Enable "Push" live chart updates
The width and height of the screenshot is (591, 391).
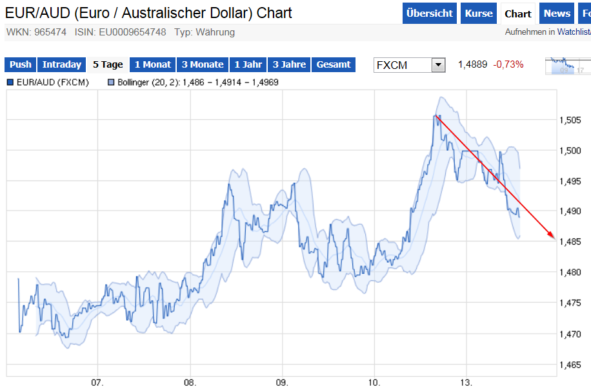click(x=20, y=64)
